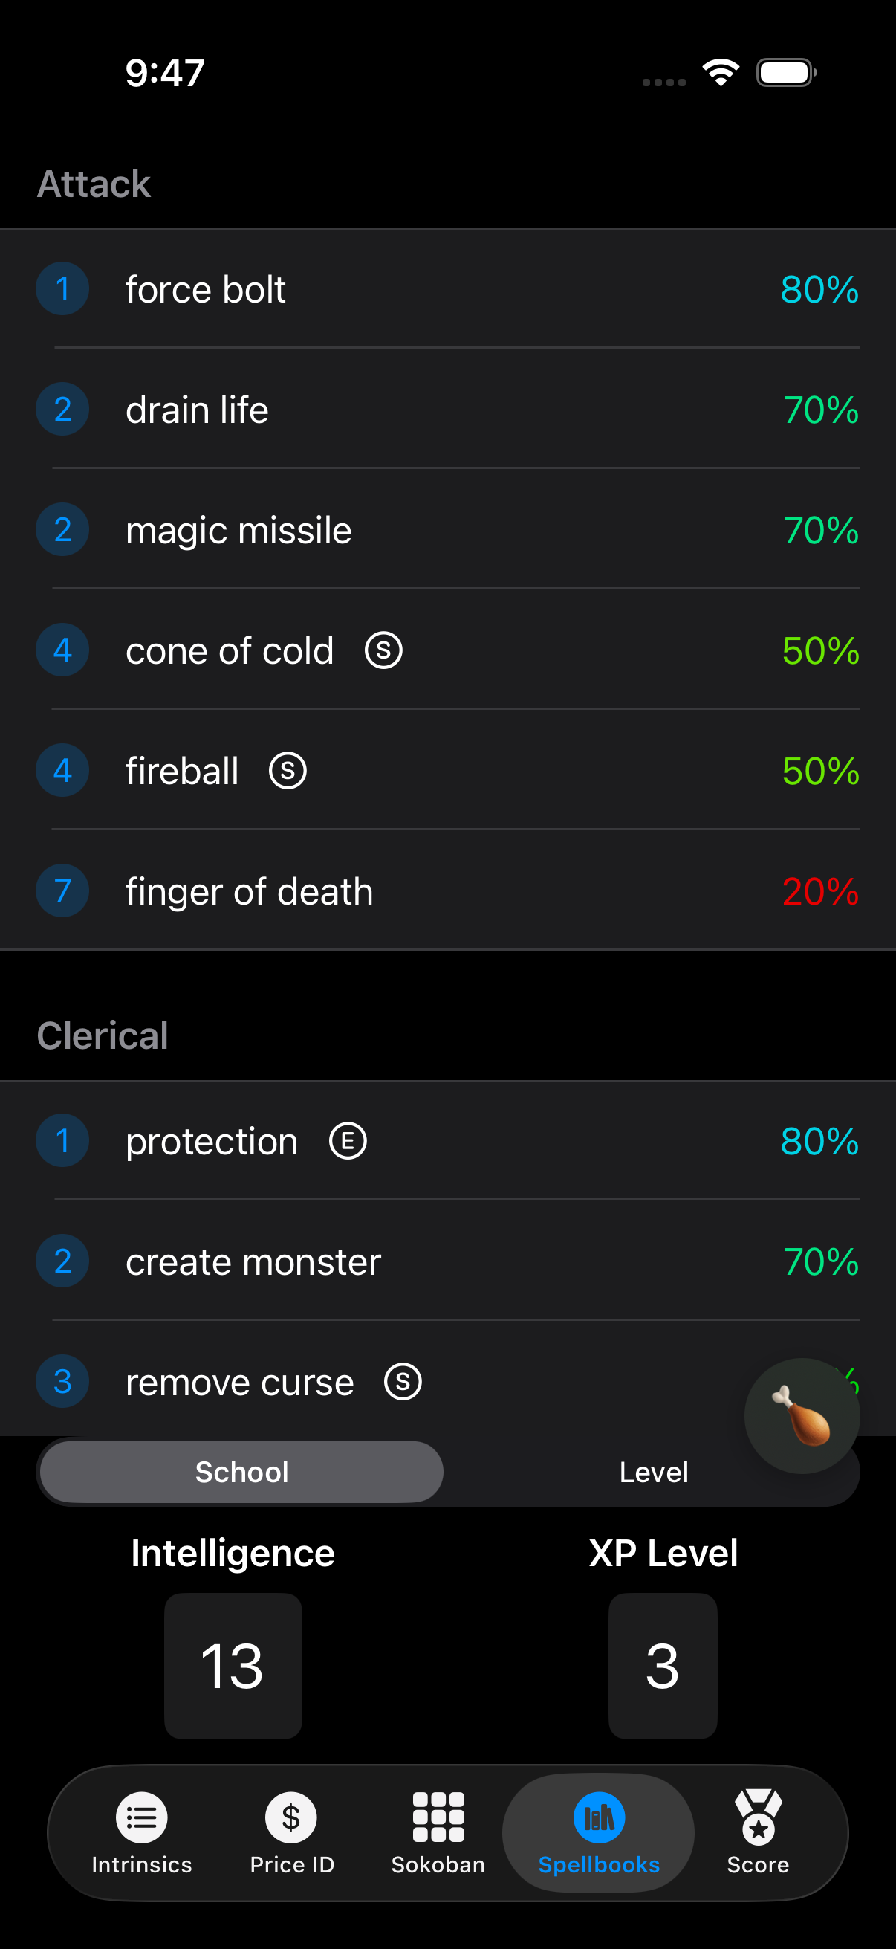Tap the E badge beside protection
This screenshot has width=896, height=1949.
pos(348,1141)
